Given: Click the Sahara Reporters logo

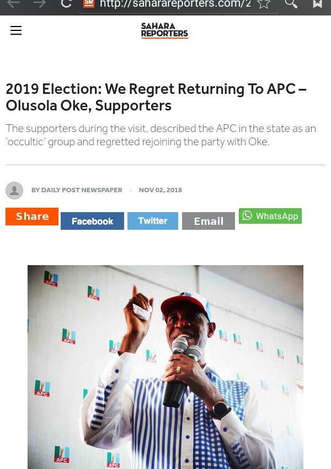Looking at the screenshot, I should [164, 30].
